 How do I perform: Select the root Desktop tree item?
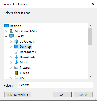[x=13, y=26]
